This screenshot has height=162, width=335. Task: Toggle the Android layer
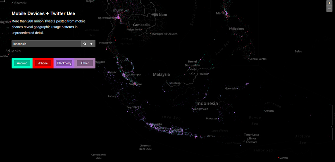[x=22, y=63]
